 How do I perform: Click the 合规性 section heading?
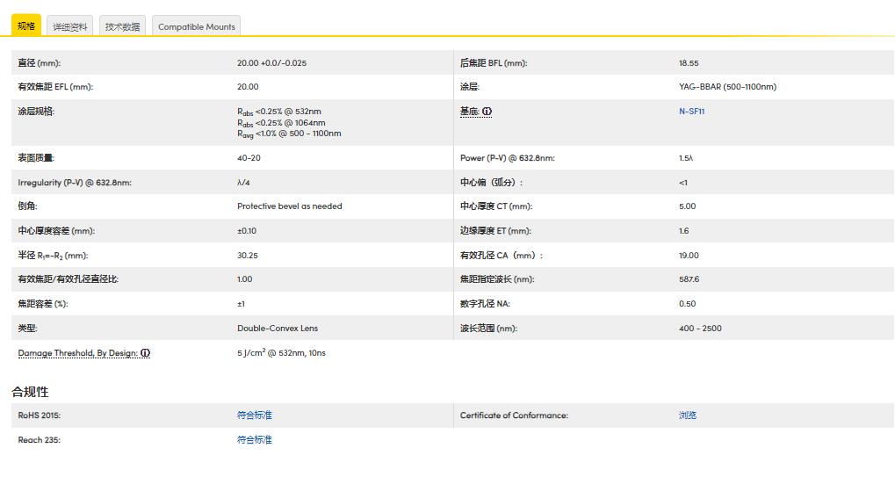coord(30,392)
